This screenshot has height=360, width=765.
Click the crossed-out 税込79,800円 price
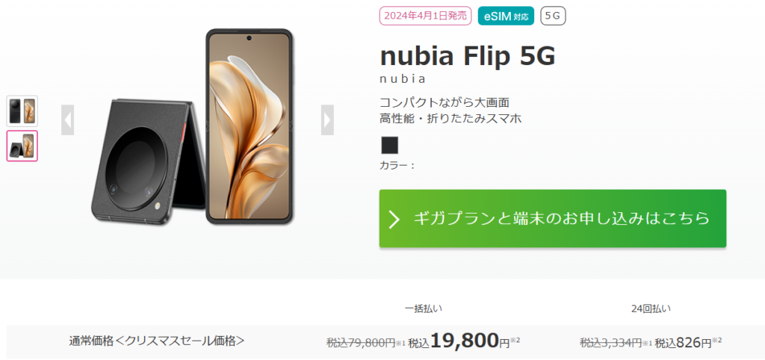coord(361,342)
